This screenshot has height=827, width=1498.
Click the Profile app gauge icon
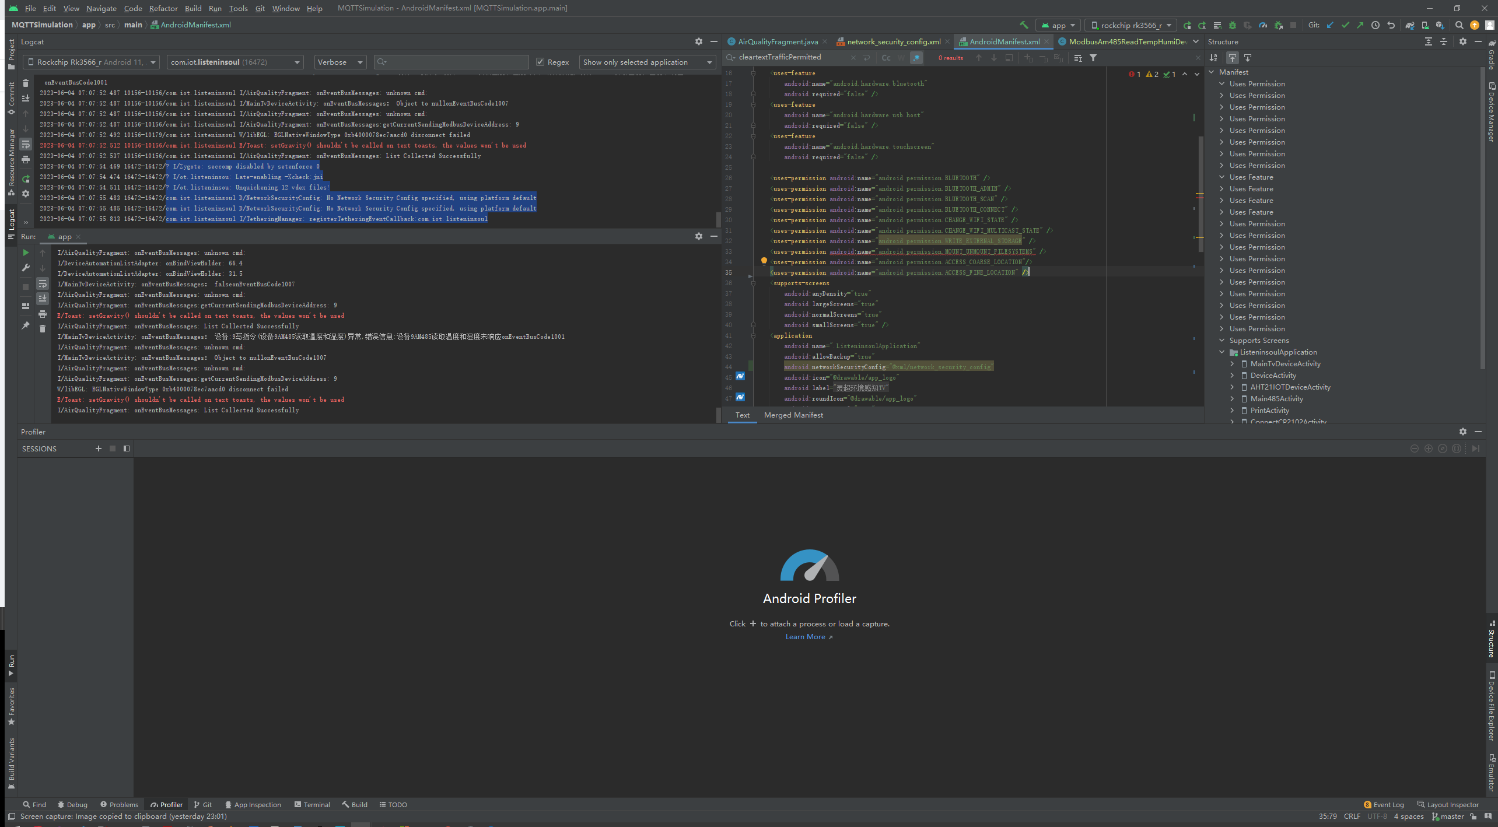[x=1263, y=25]
